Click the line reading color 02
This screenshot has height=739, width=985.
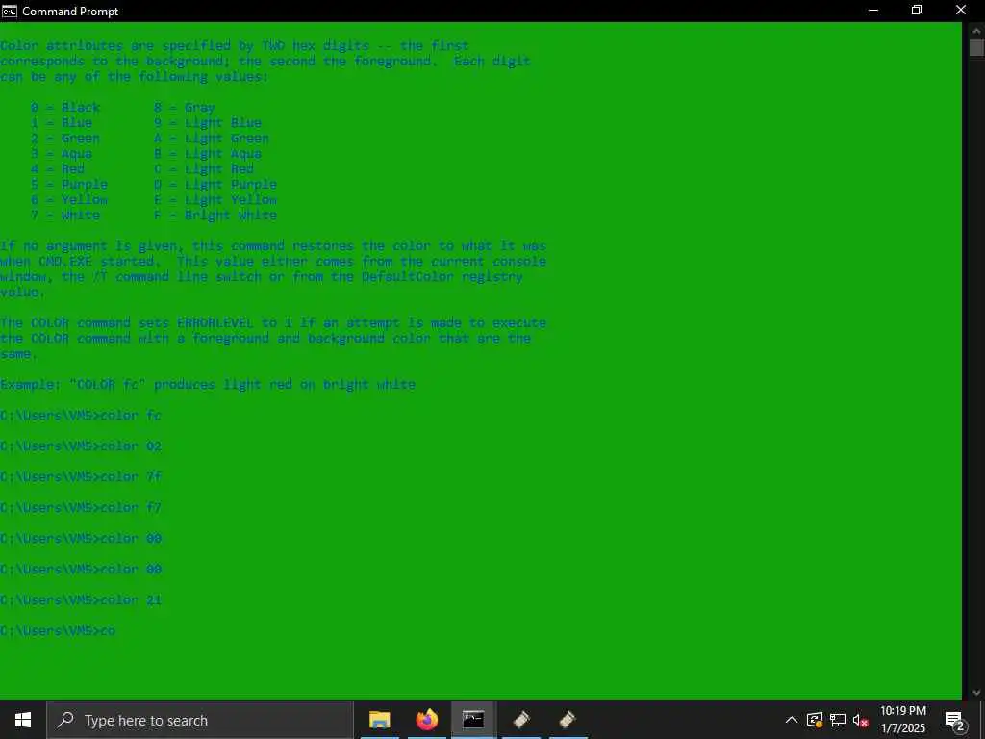pos(81,446)
